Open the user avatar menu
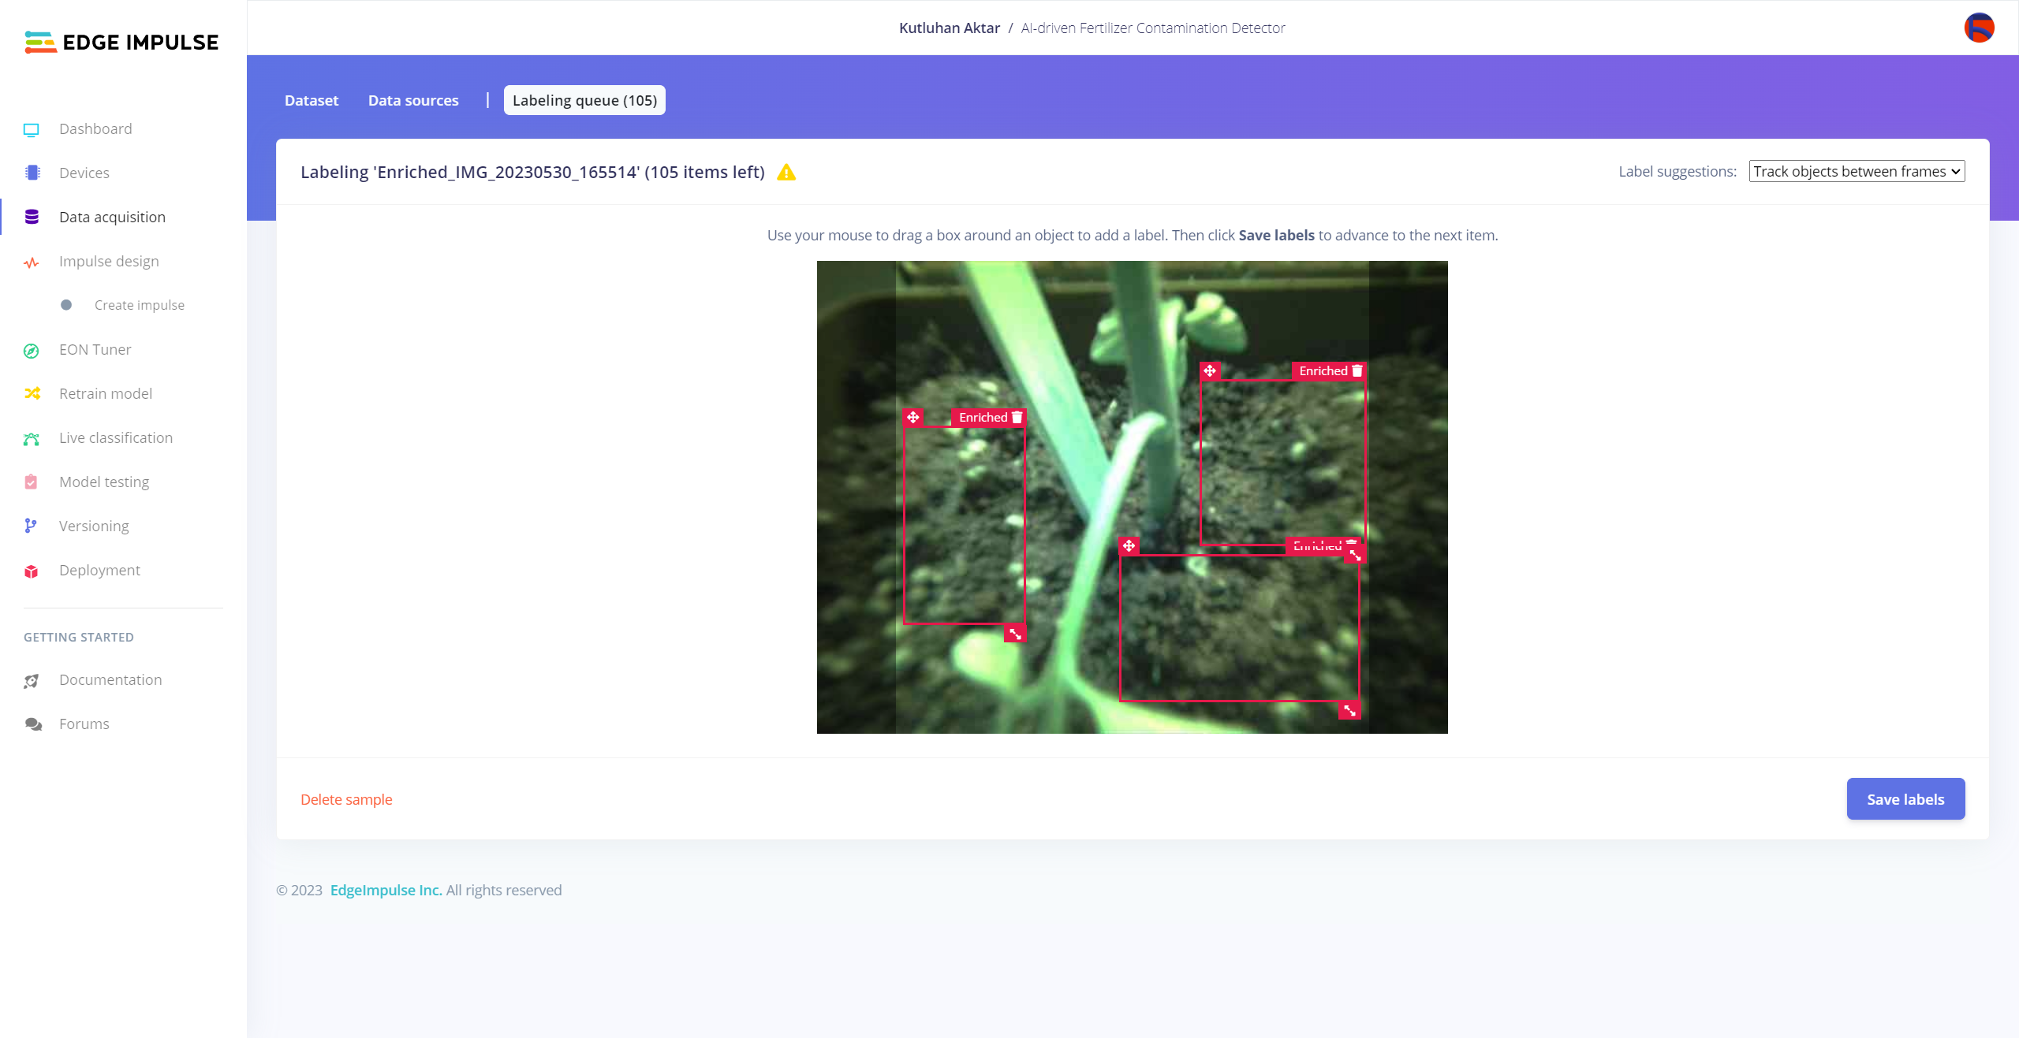This screenshot has height=1038, width=2019. coord(1979,28)
